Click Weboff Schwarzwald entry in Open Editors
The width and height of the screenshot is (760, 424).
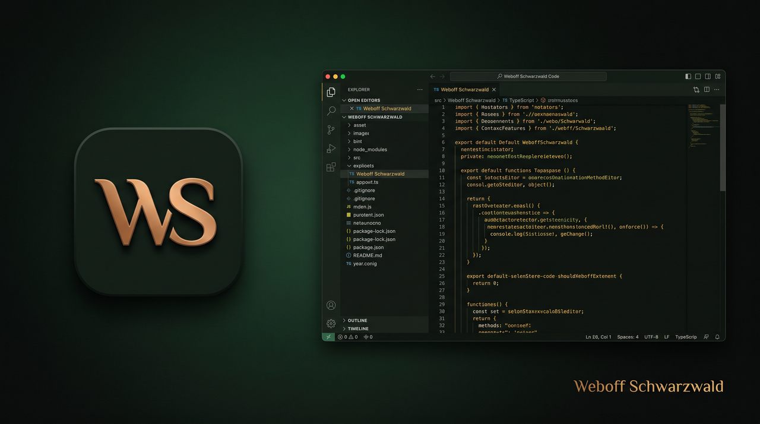[384, 109]
